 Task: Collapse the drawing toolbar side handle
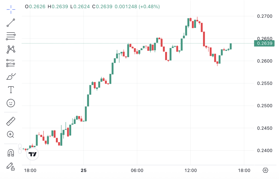coord(20,149)
